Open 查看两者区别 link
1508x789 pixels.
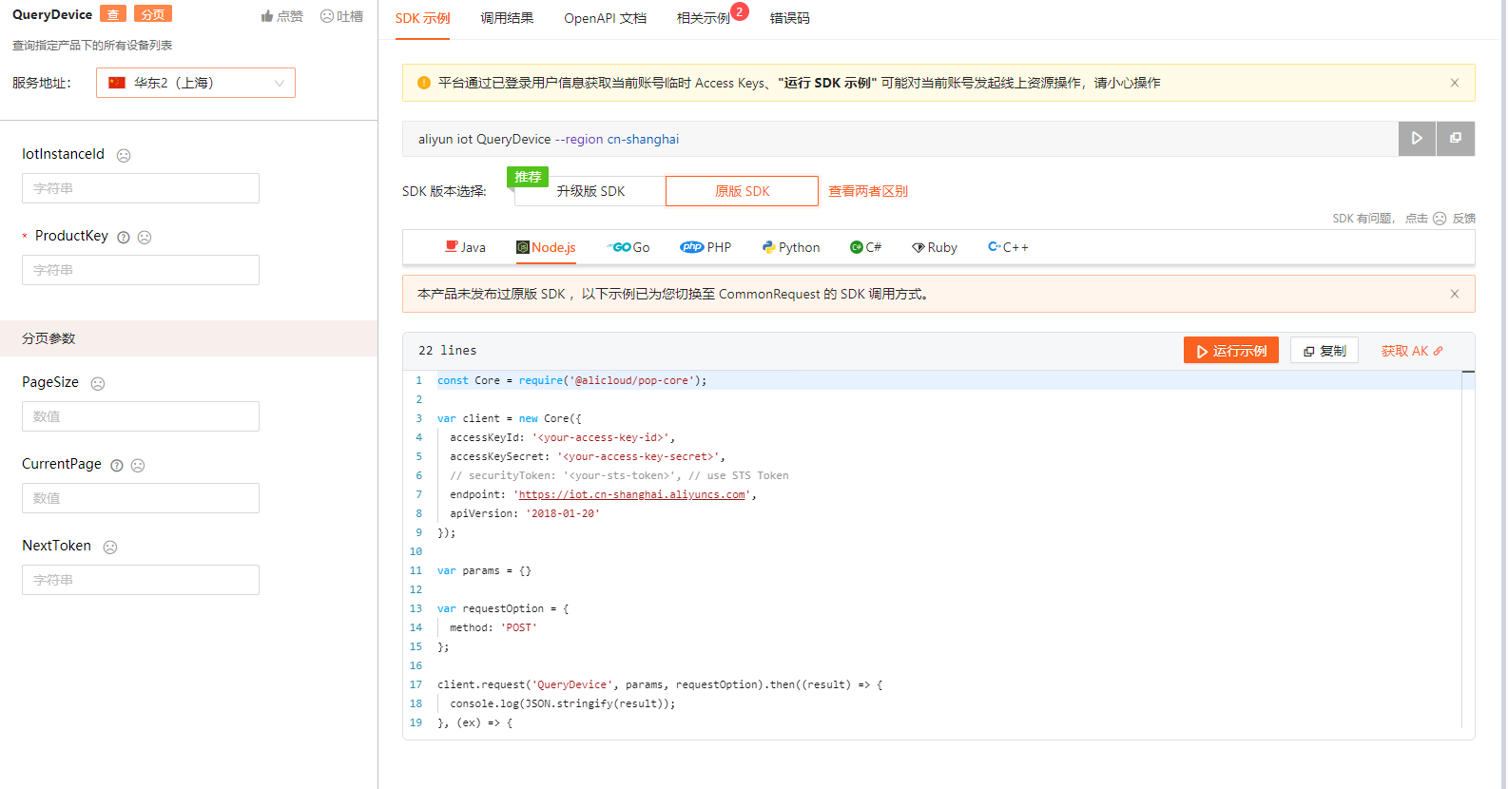click(x=868, y=191)
